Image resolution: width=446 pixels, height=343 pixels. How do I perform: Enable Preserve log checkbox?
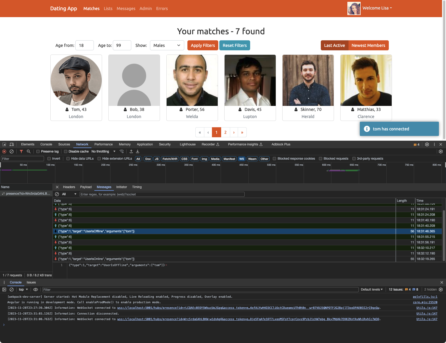pos(38,151)
